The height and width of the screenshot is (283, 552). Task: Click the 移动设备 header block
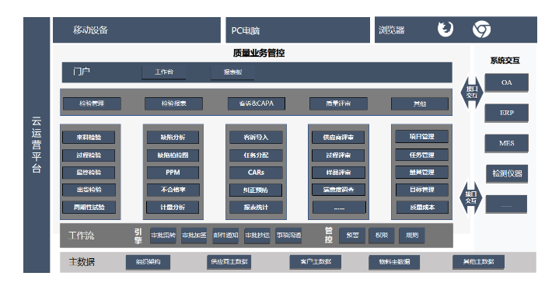click(137, 30)
